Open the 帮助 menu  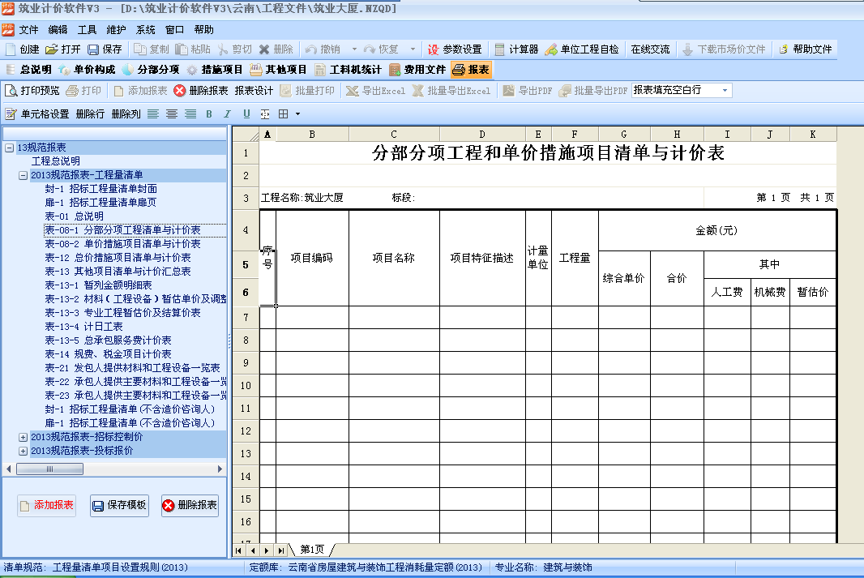click(204, 30)
